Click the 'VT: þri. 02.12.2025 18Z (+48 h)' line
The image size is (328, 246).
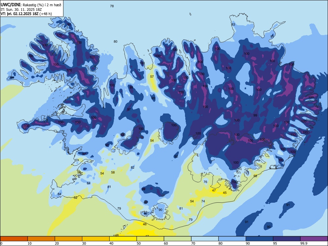[26, 14]
